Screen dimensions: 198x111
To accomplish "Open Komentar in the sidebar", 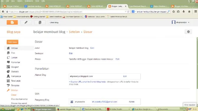I will pos(16,62).
